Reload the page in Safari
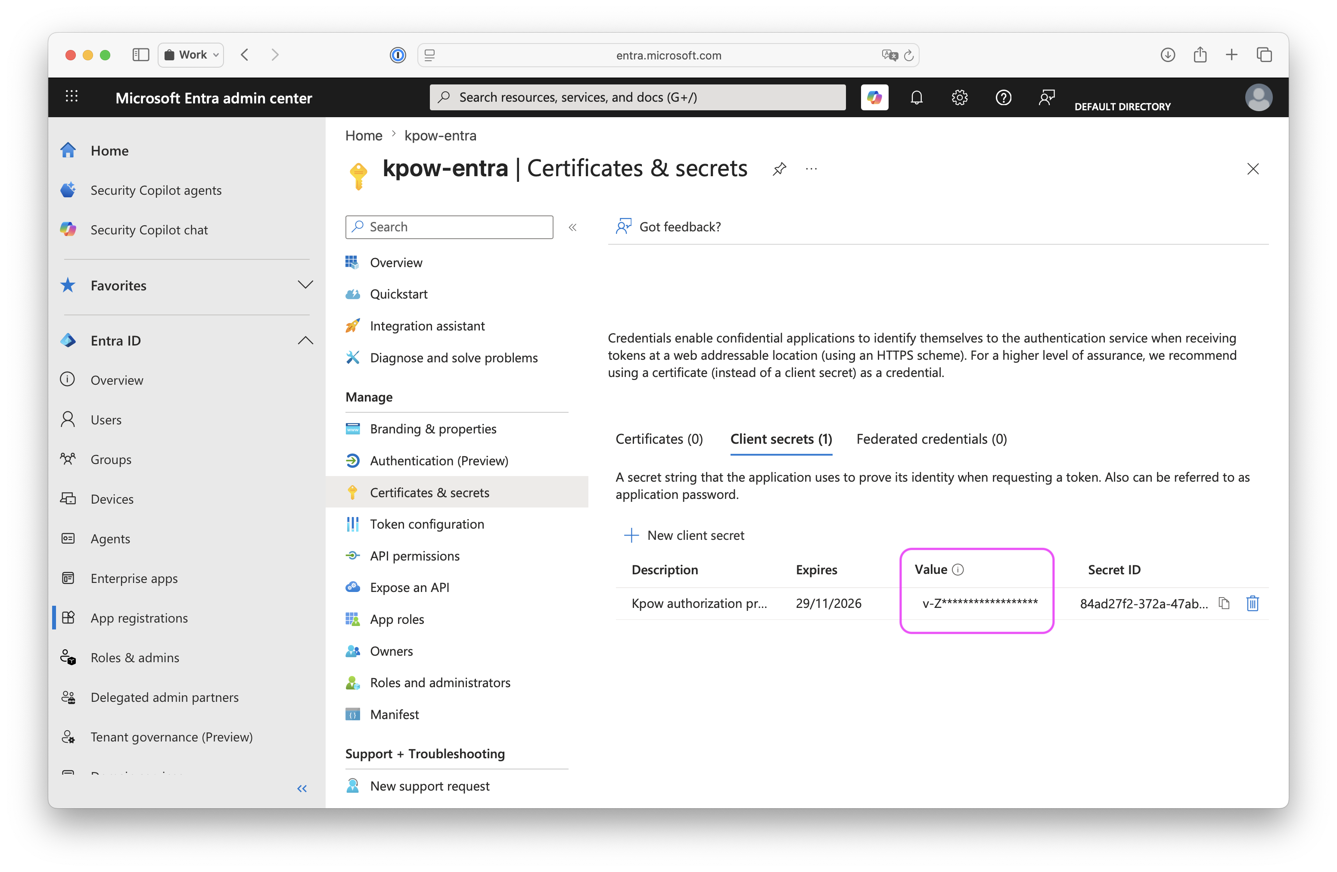The image size is (1337, 872). coord(908,55)
